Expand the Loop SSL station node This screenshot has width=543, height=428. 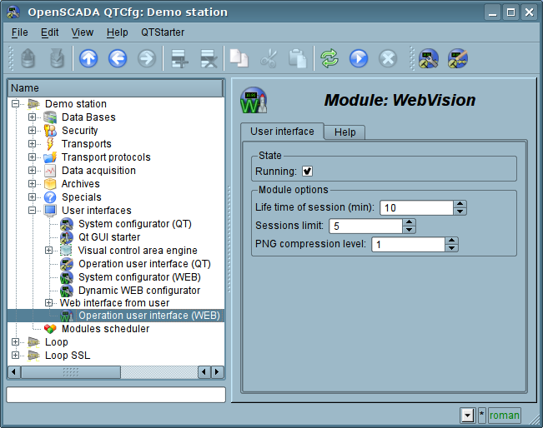(15, 355)
